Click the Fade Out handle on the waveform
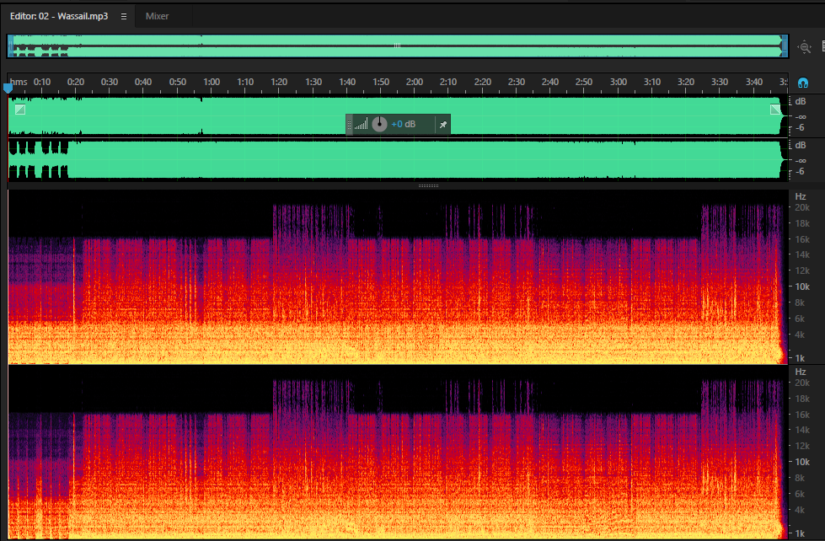 click(775, 110)
